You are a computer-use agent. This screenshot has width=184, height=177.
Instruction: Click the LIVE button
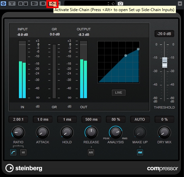pyautogui.click(x=119, y=93)
